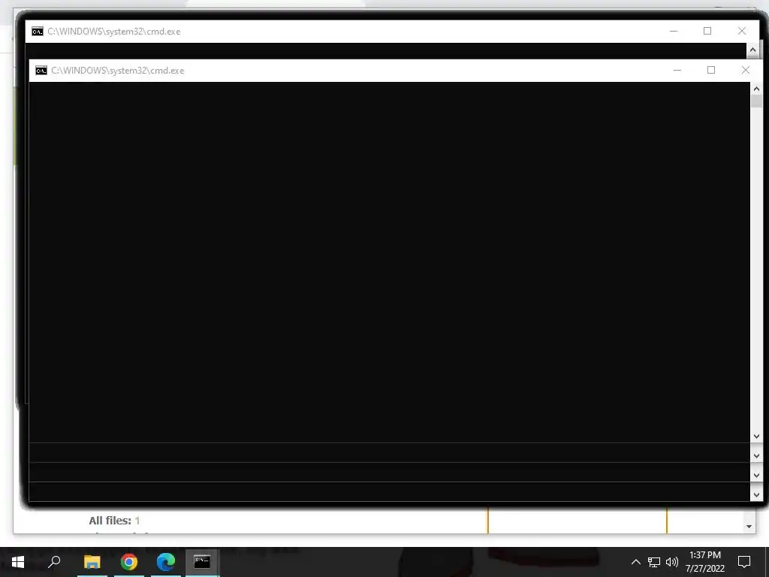Launch Google Chrome from the taskbar
Image resolution: width=769 pixels, height=577 pixels.
[x=129, y=562]
